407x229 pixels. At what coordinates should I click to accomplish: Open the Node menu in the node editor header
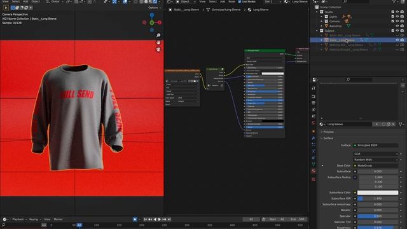click(231, 1)
